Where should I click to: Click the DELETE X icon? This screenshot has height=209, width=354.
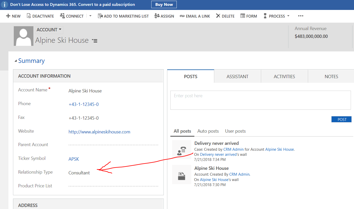coord(218,16)
